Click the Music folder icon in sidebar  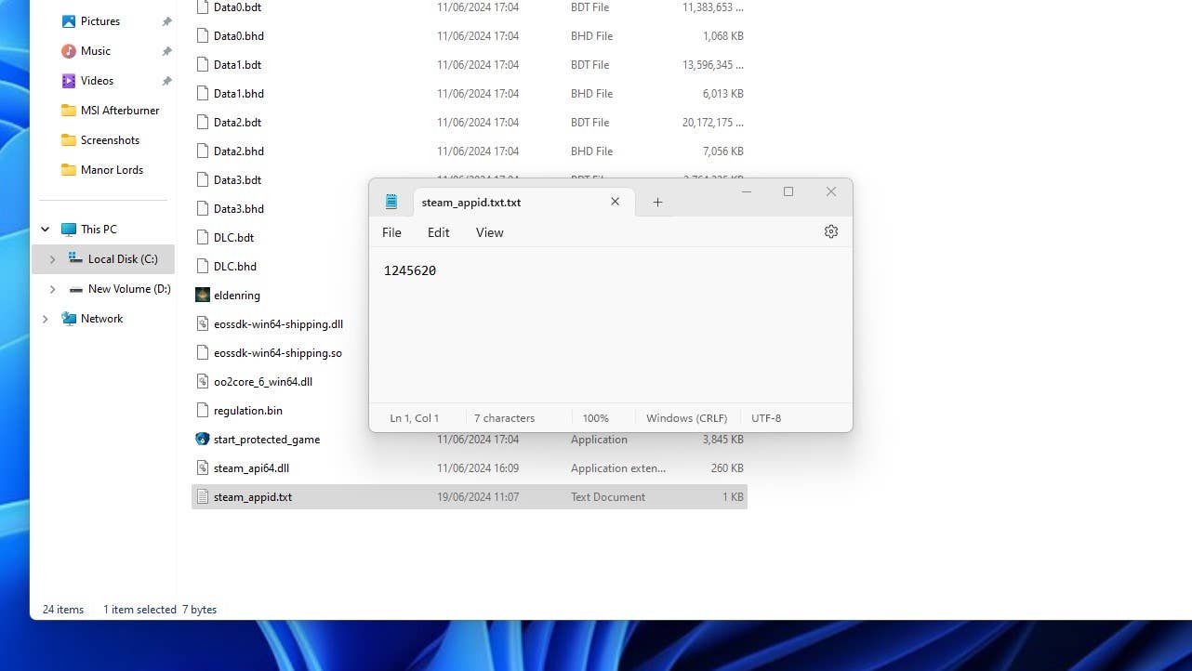[69, 51]
